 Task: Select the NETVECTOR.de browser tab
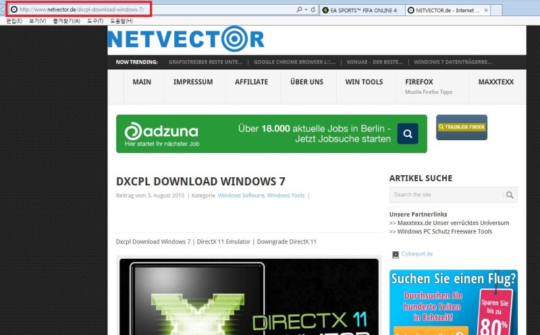(x=447, y=10)
